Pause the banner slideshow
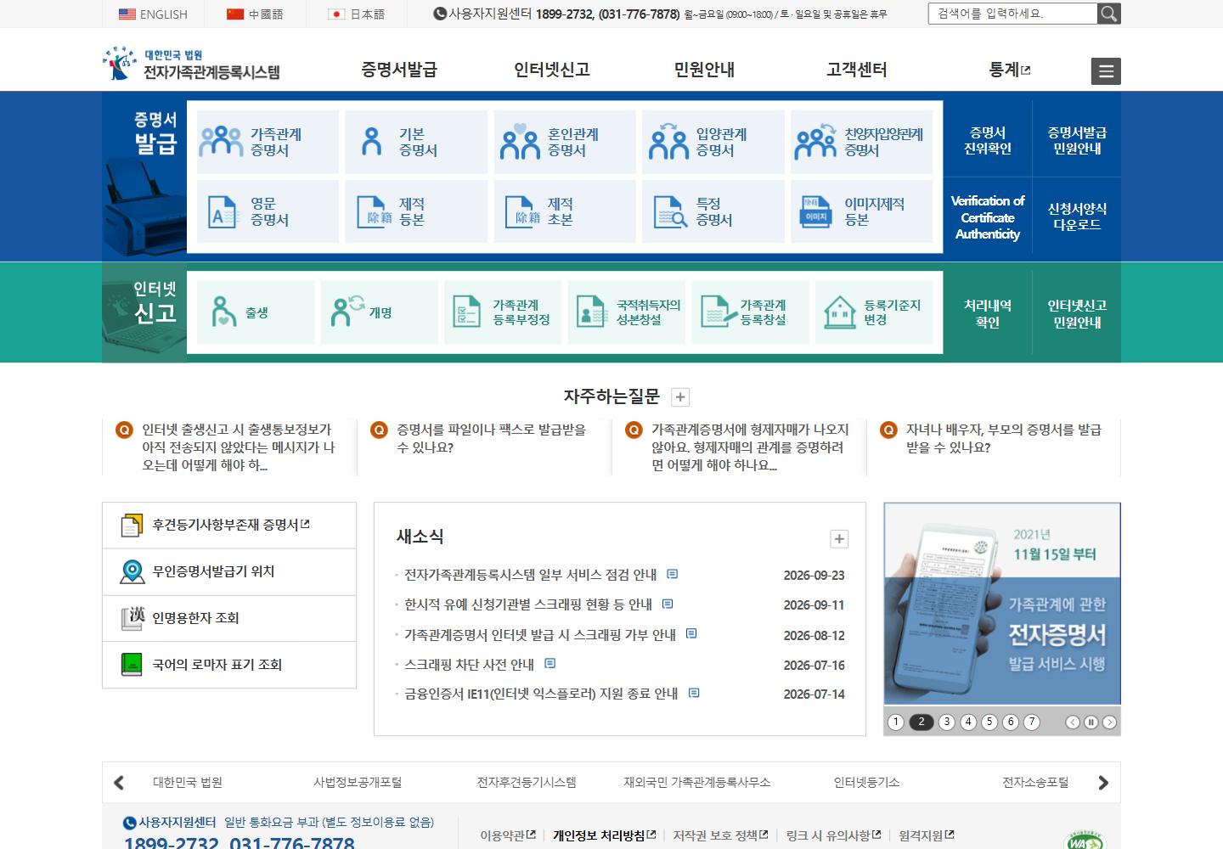Screen dimensions: 1223x849 1091,722
